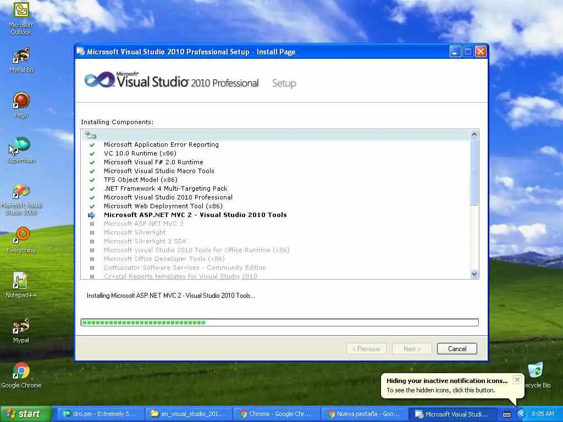Click the Installing ASP.NET MVC 2 status text
Screen dimensions: 563x422
tap(171, 296)
